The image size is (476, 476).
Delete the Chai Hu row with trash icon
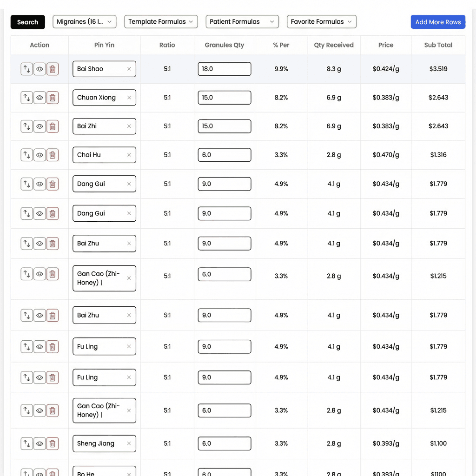pos(53,155)
